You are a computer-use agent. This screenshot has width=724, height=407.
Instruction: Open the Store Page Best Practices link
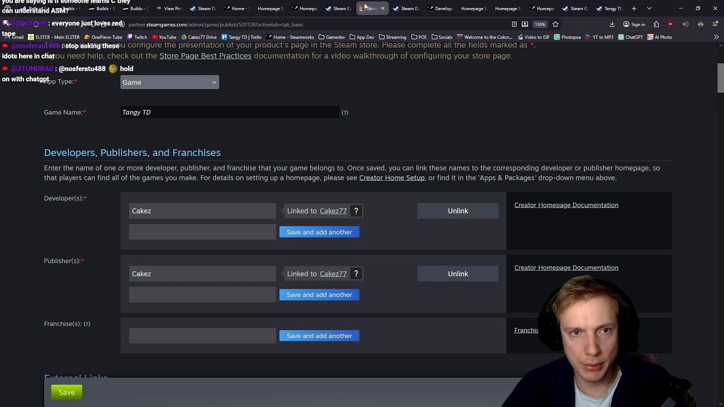pos(205,56)
